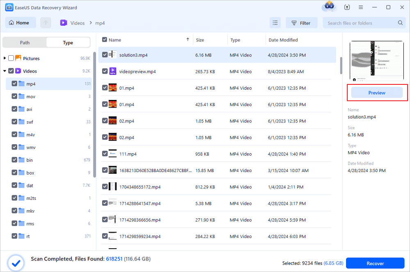Click the videopreview.mp4 file icon

click(x=113, y=71)
